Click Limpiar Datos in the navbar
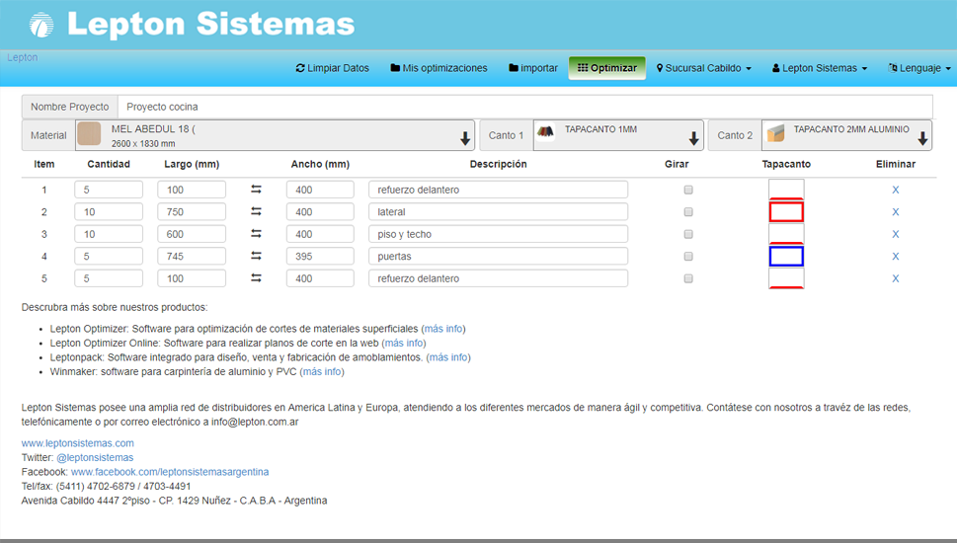This screenshot has height=543, width=957. pyautogui.click(x=333, y=68)
